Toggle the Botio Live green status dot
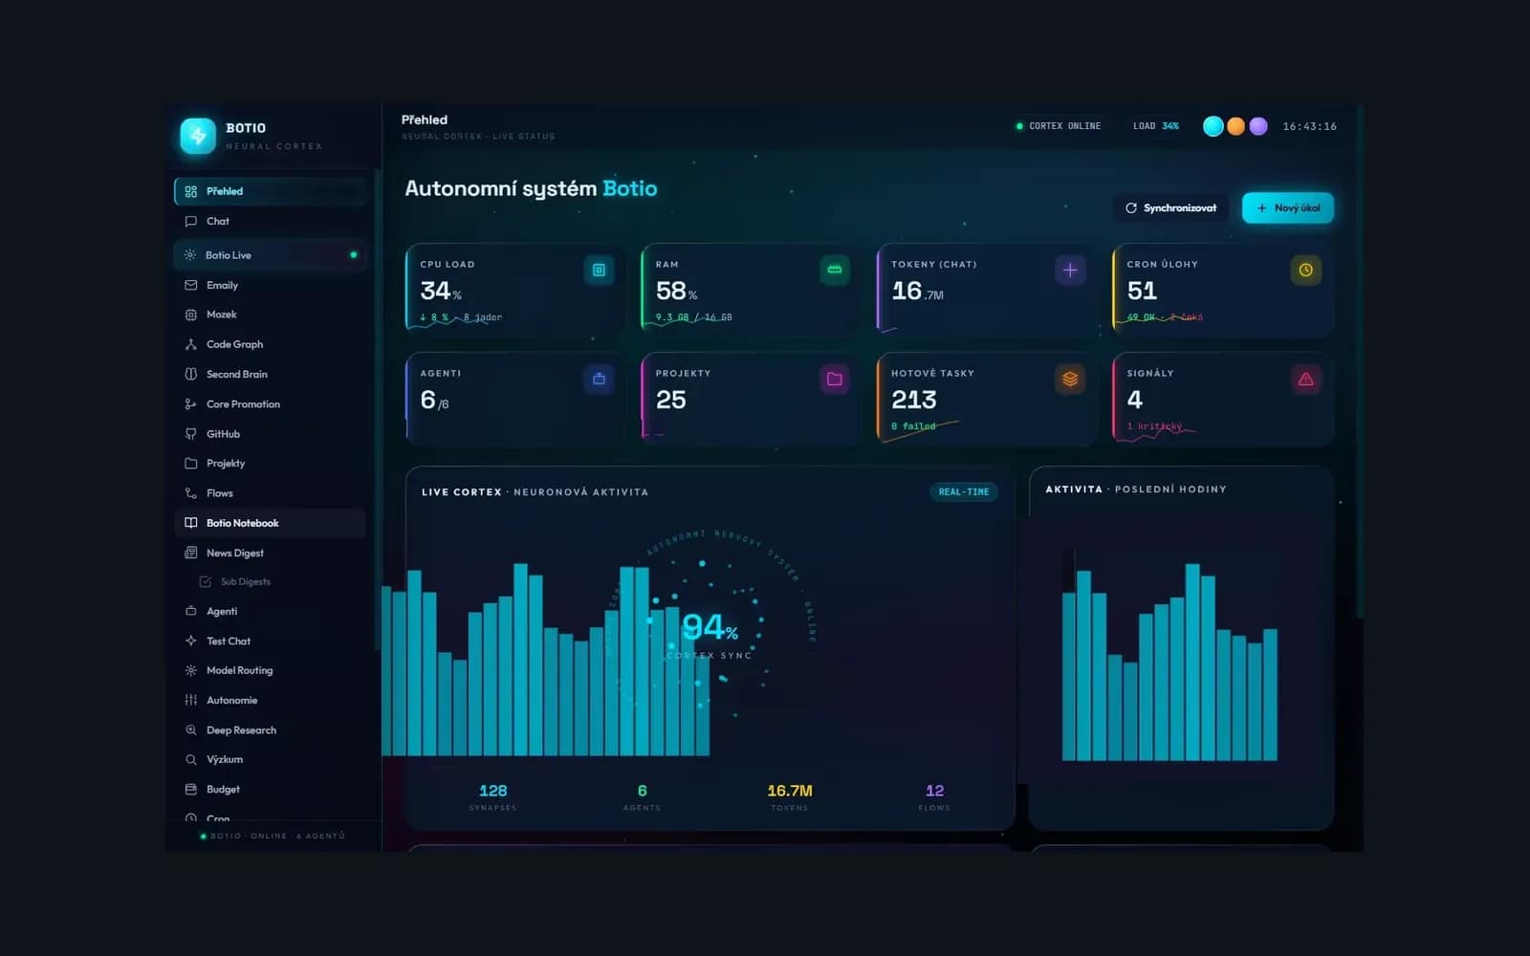Viewport: 1530px width, 956px height. click(x=354, y=255)
